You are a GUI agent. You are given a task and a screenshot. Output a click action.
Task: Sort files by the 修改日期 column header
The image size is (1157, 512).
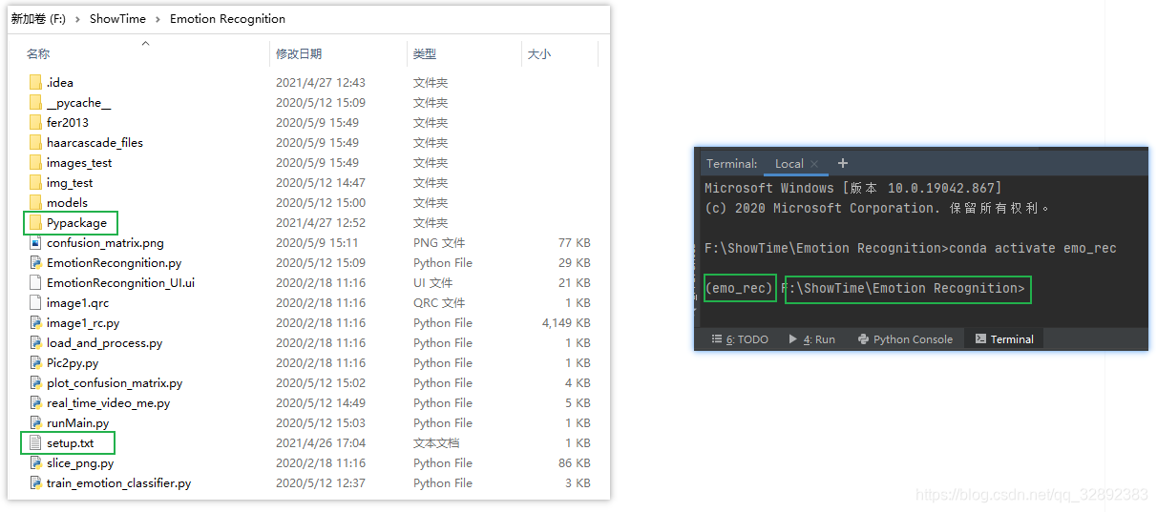(299, 54)
